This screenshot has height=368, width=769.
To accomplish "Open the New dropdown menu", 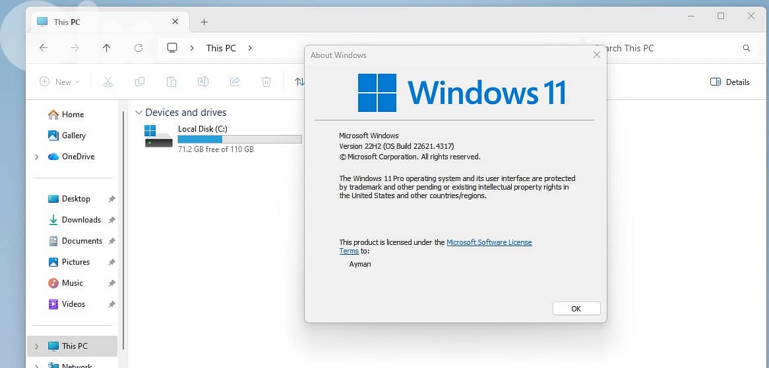I will (59, 82).
